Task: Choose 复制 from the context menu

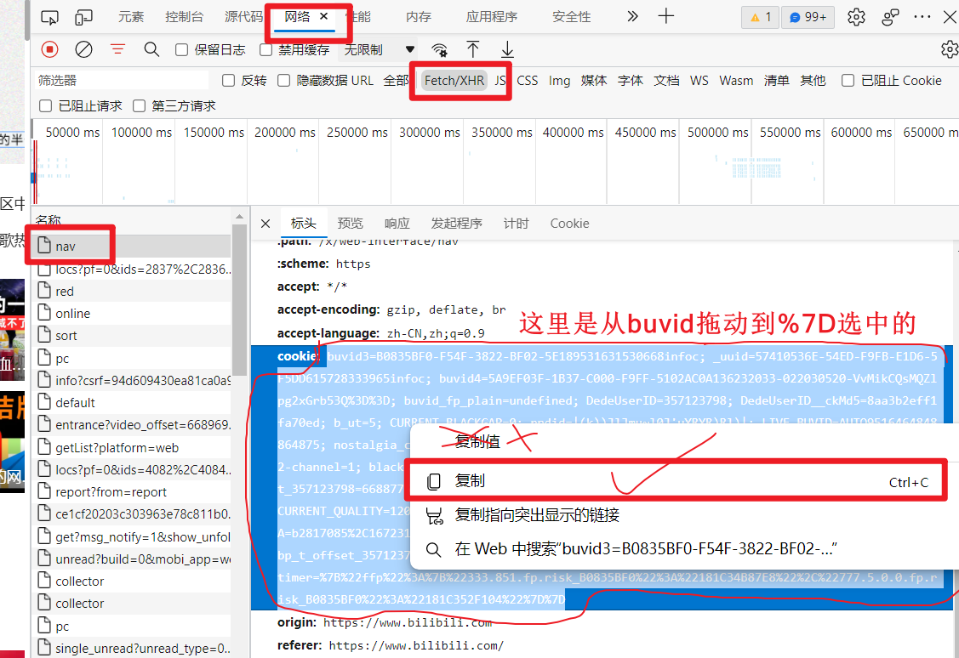Action: pos(470,481)
